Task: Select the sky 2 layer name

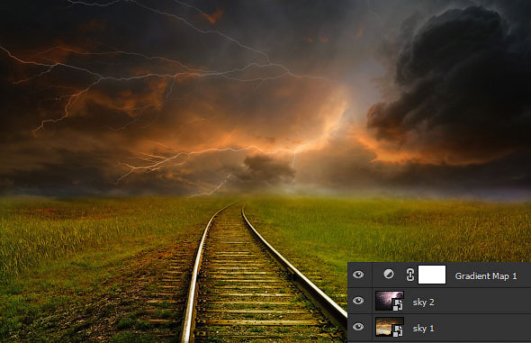Action: coord(423,302)
